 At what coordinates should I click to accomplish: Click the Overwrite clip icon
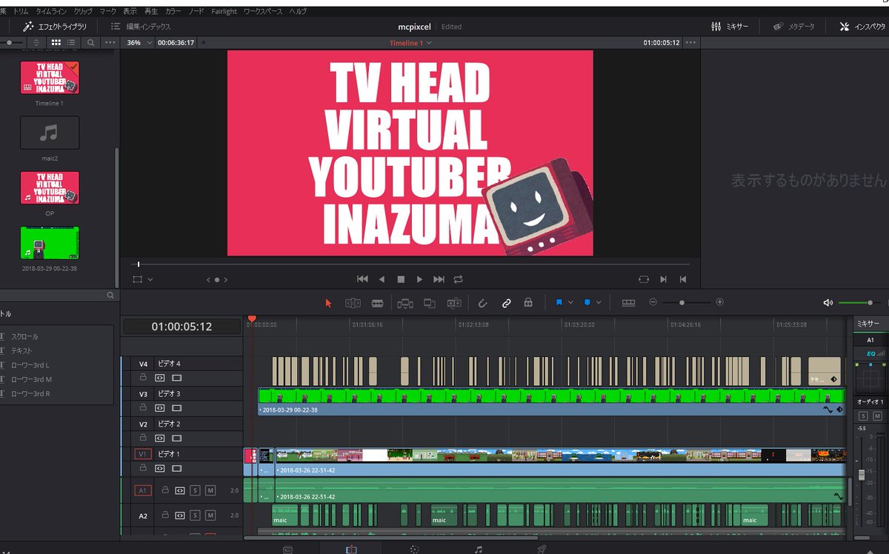pos(429,303)
